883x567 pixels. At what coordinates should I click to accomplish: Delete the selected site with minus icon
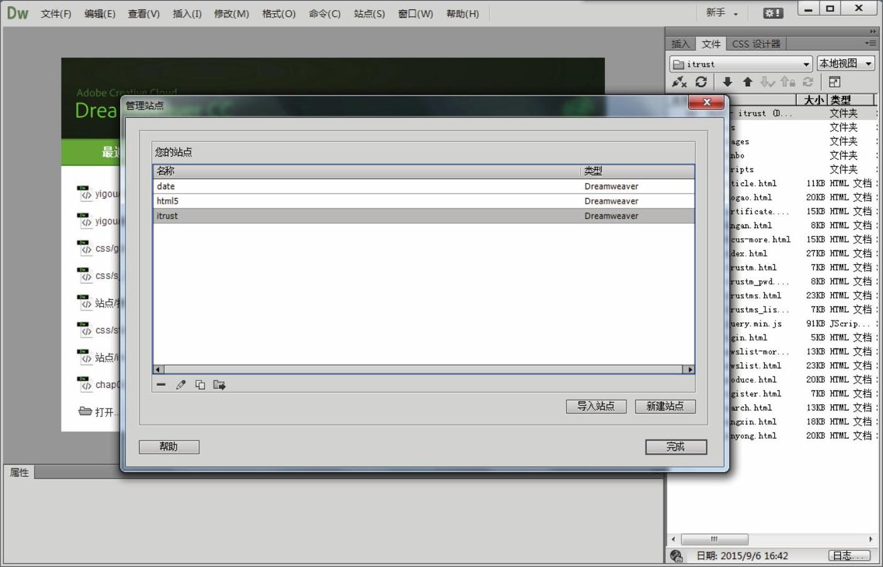click(161, 385)
